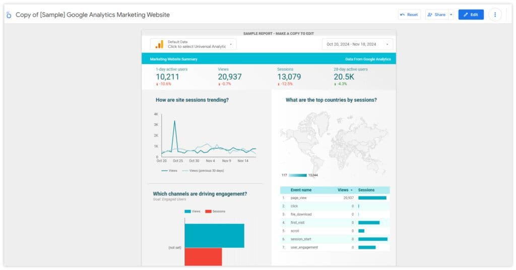Click the Views (previous 30 days) legend item
The height and width of the screenshot is (270, 516).
click(x=203, y=171)
